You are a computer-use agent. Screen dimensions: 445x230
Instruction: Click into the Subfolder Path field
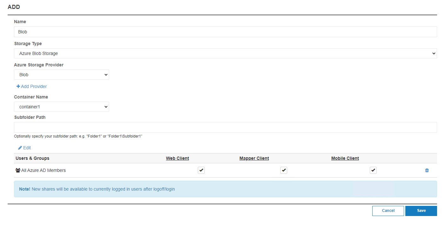coord(225,127)
